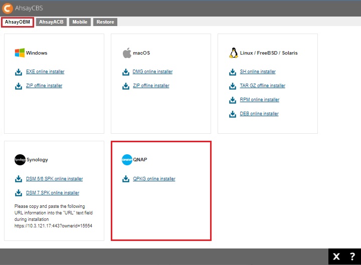The height and width of the screenshot is (265, 361).
Task: Open the DEB online installer link
Action: click(259, 114)
